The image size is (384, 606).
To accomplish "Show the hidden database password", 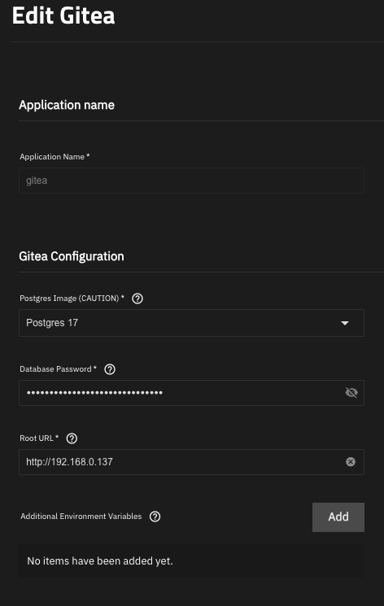I will click(351, 393).
